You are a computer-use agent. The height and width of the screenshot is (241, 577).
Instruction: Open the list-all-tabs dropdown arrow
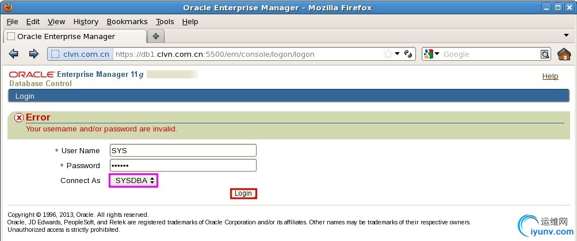[567, 35]
